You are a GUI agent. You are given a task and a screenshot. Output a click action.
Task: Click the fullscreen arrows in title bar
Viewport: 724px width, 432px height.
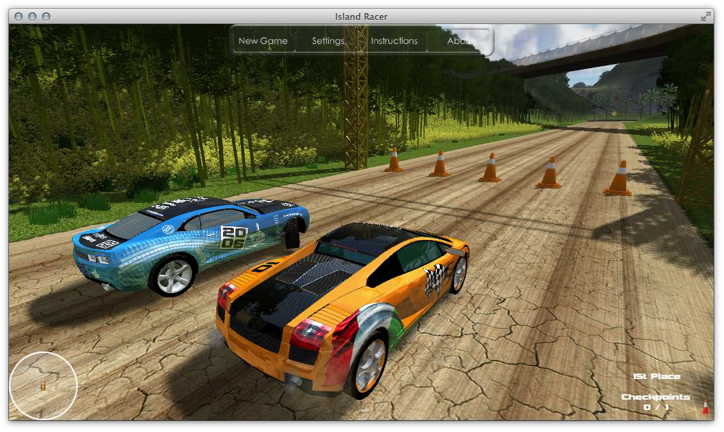point(705,17)
